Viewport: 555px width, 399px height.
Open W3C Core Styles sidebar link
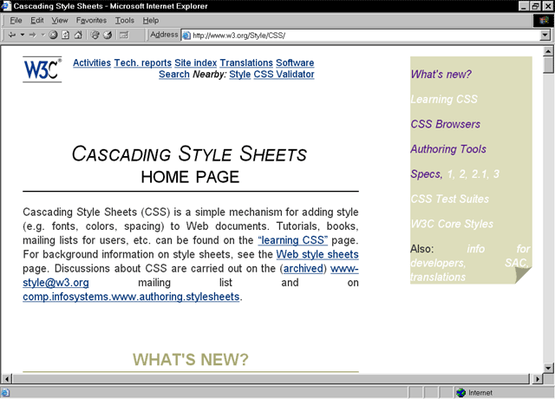[x=452, y=224]
